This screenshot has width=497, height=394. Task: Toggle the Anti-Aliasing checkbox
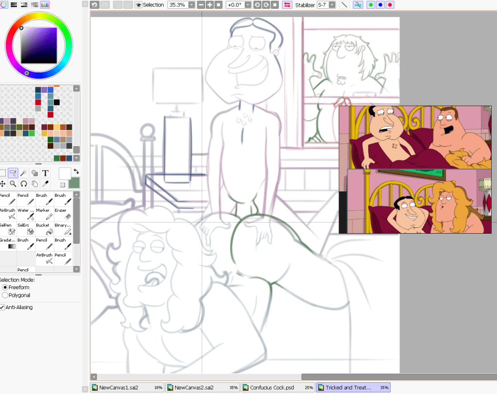[x=3, y=307]
